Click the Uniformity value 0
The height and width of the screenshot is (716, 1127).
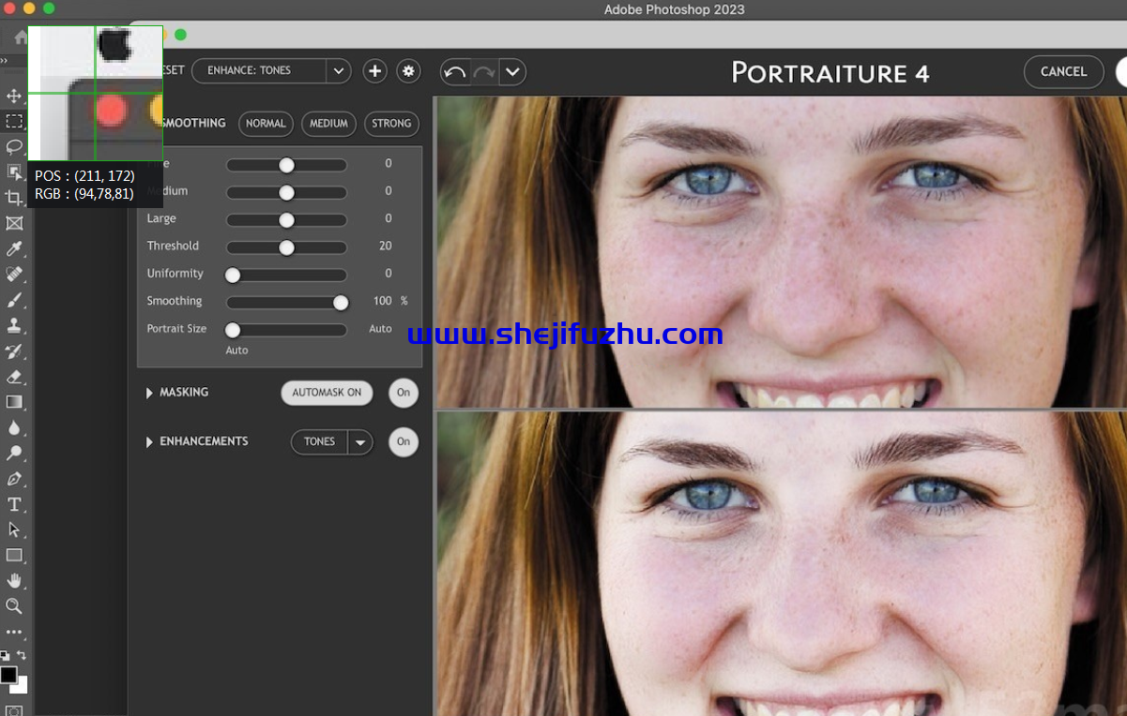(x=388, y=274)
